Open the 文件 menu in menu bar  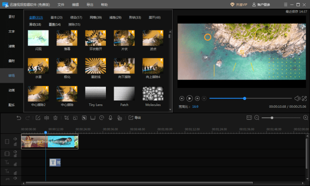[61, 4]
